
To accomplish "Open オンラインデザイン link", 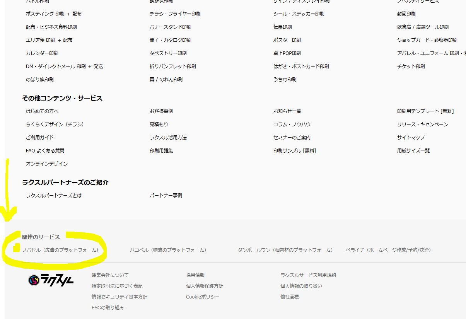I will (x=47, y=164).
